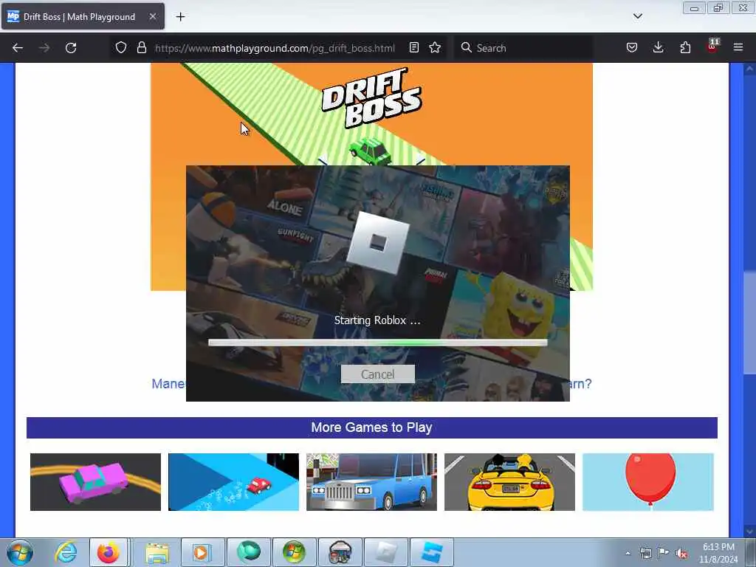Click the Drift Boss game logo
756x567 pixels.
pos(371,98)
